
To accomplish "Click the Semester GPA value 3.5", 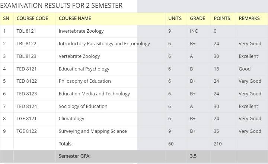I will click(x=193, y=156).
